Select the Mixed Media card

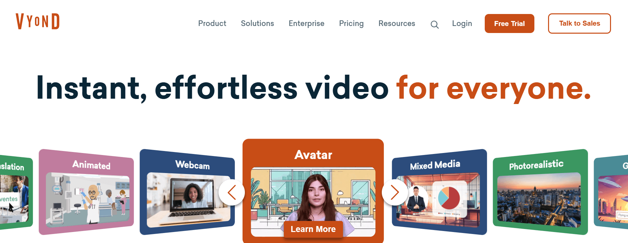click(x=439, y=192)
